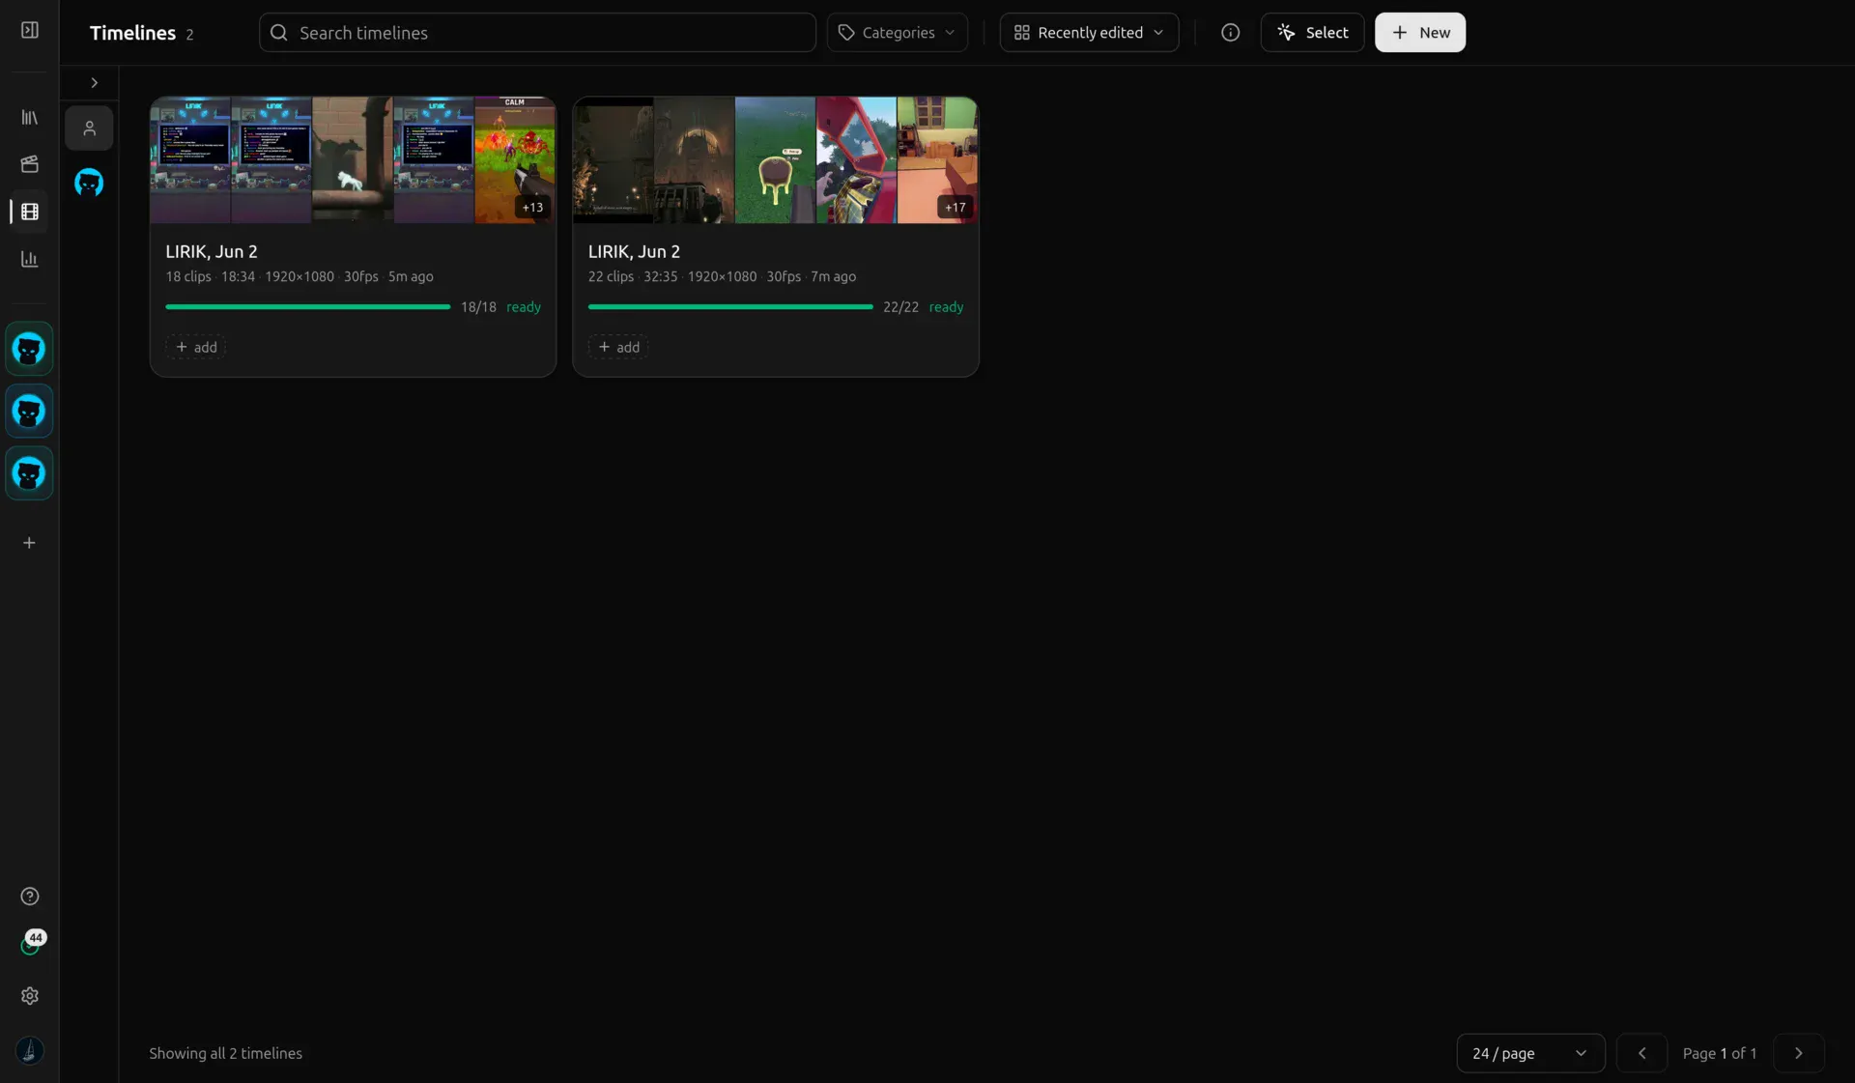Screen dimensions: 1855x1083
Task: Select the person icon in secondary sidebar
Action: click(89, 128)
